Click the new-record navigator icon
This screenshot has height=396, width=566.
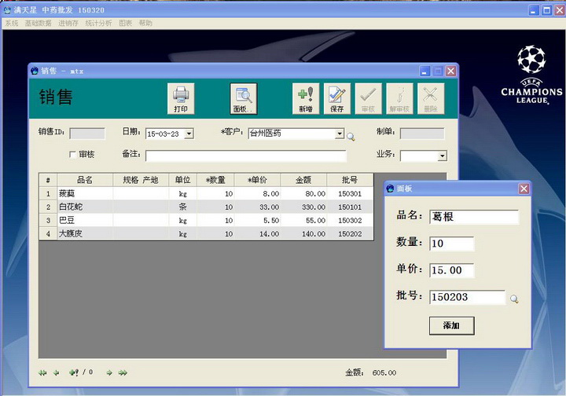coord(74,372)
